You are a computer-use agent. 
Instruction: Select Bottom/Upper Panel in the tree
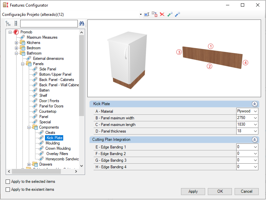[55, 74]
